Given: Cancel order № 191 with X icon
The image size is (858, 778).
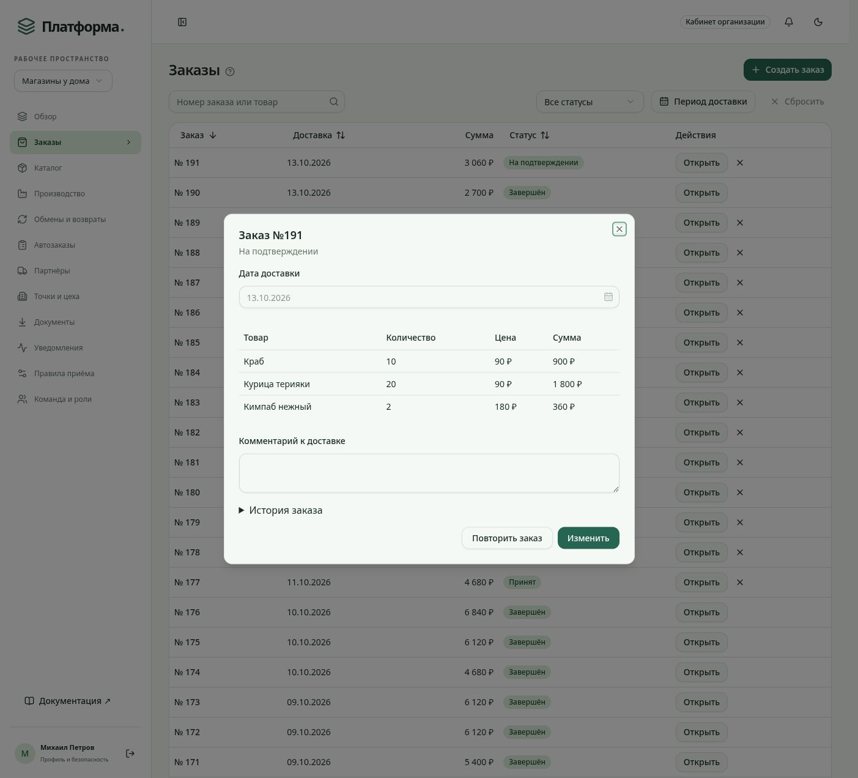Looking at the screenshot, I should (x=740, y=163).
